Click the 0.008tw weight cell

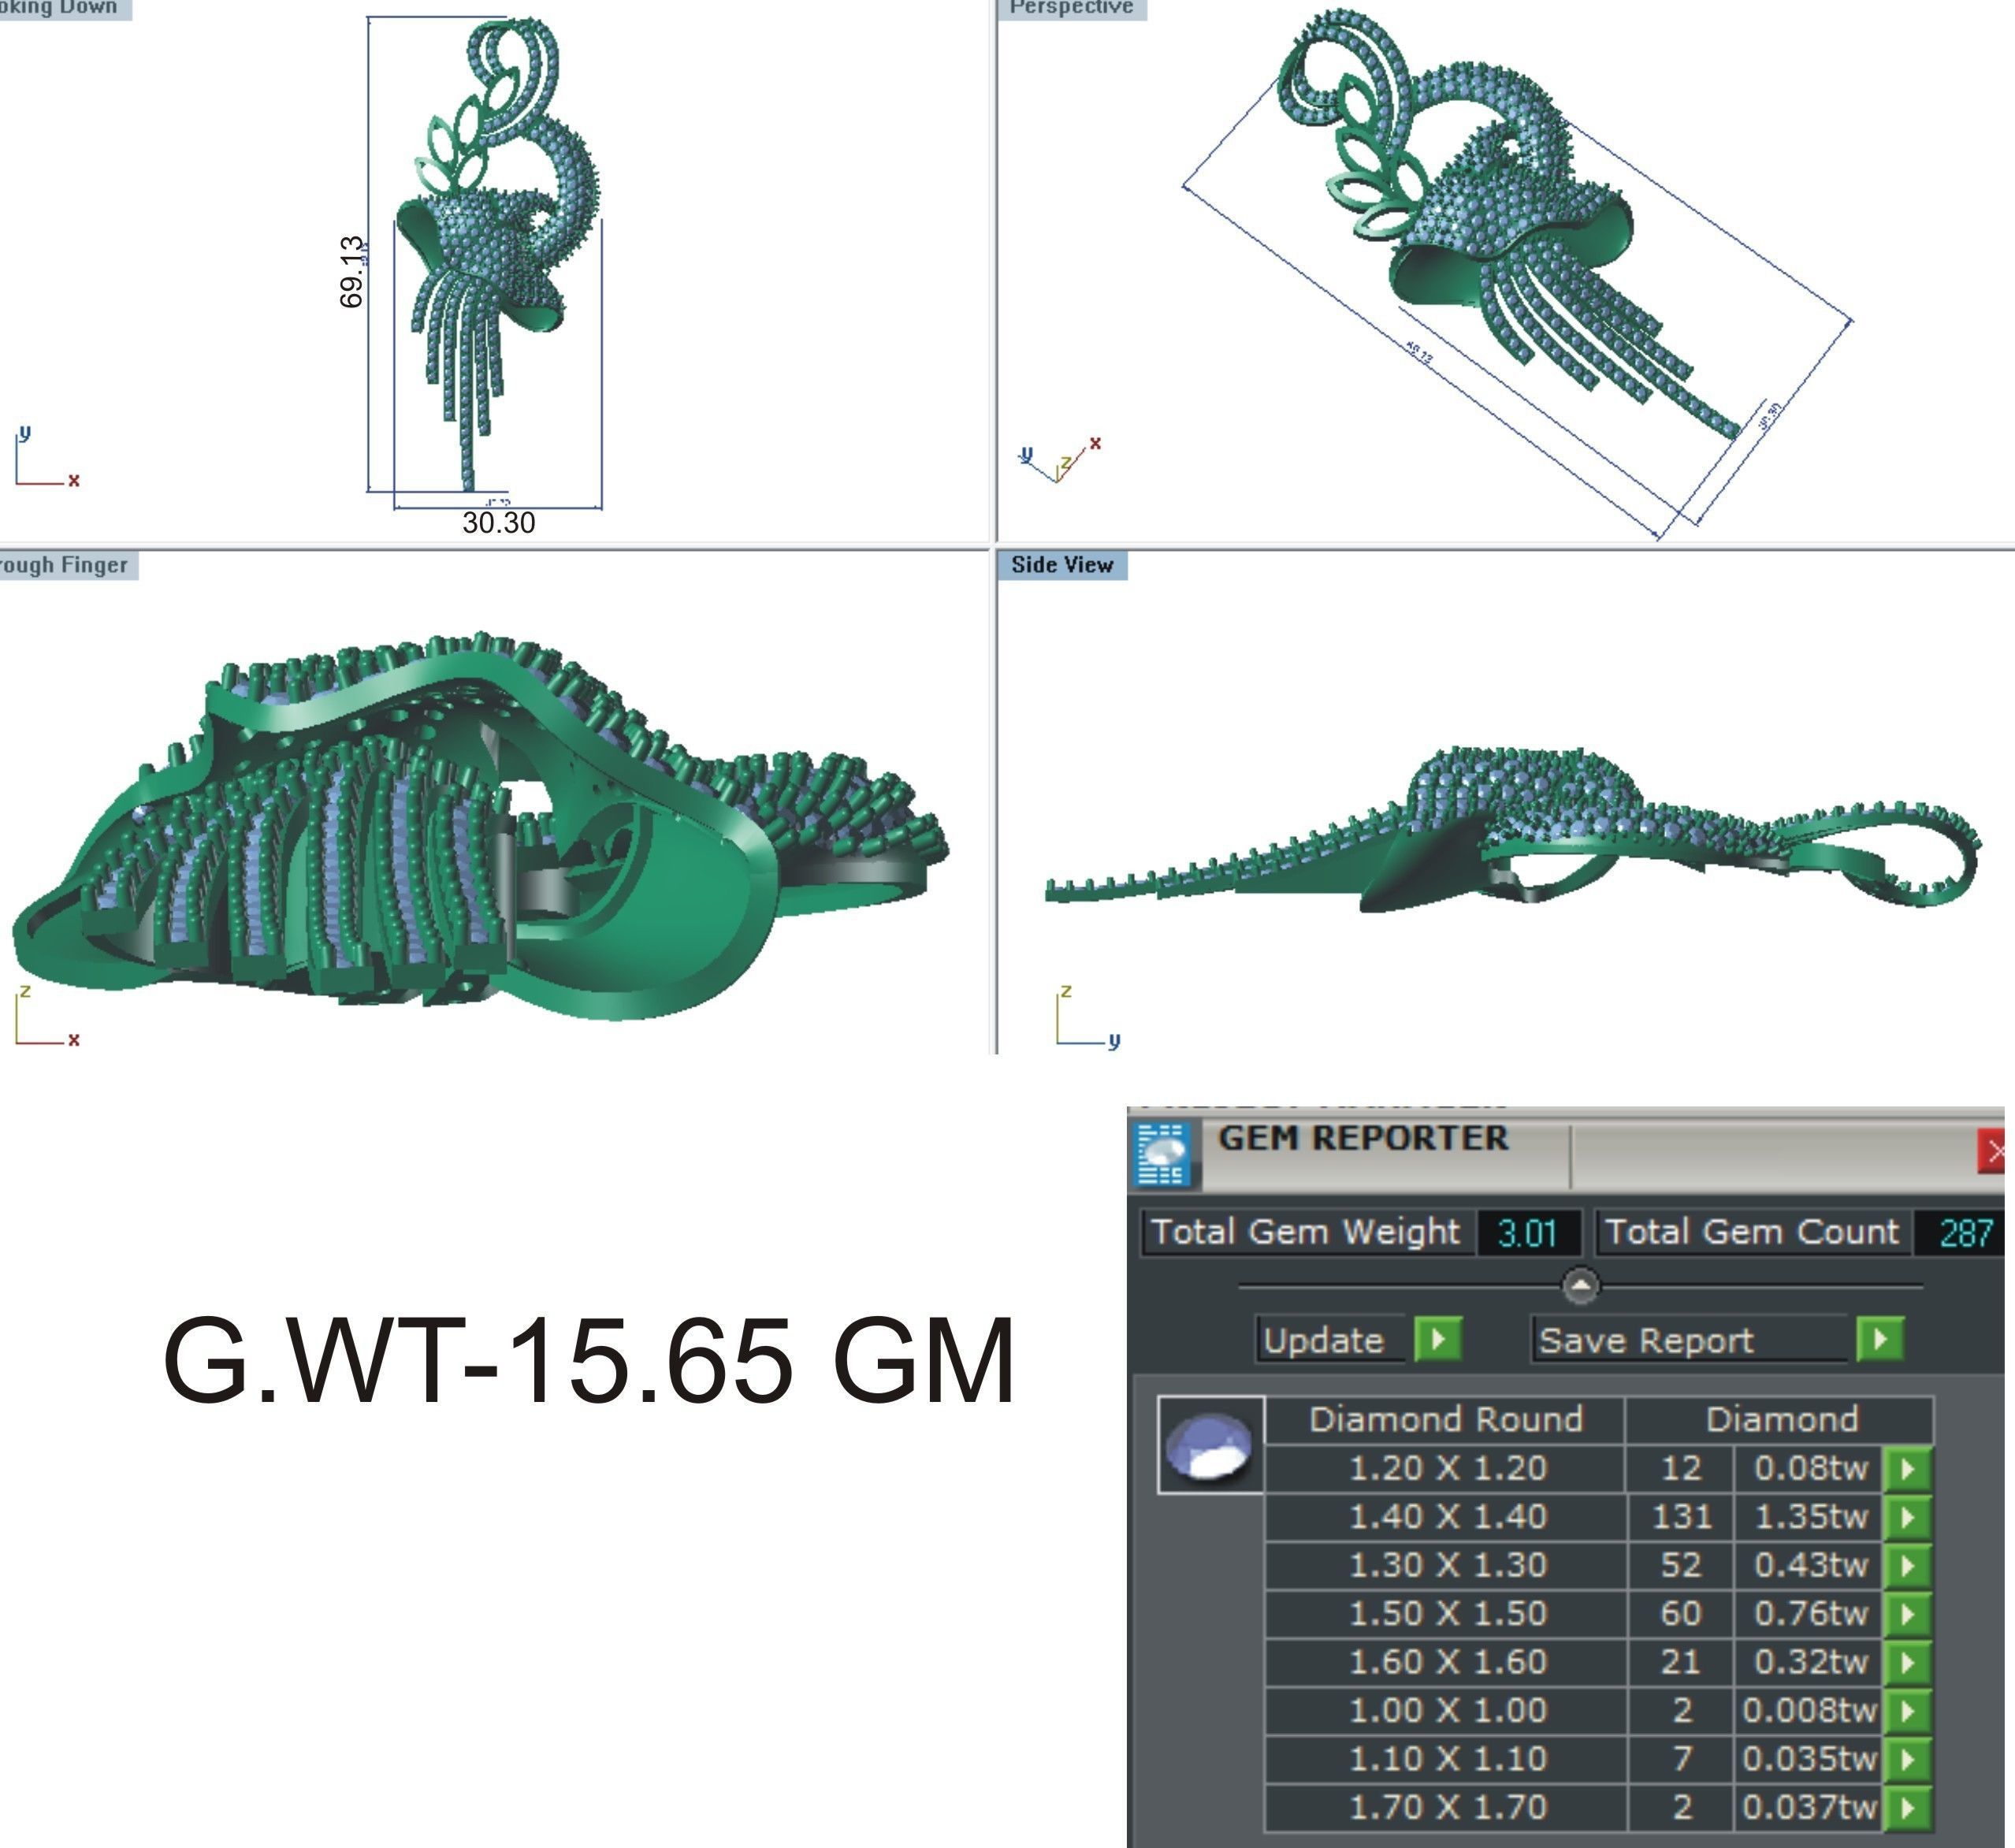1809,1710
